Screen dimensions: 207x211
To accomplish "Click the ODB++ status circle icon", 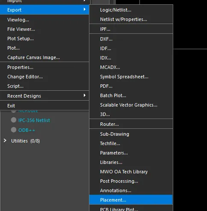I will [14, 130].
